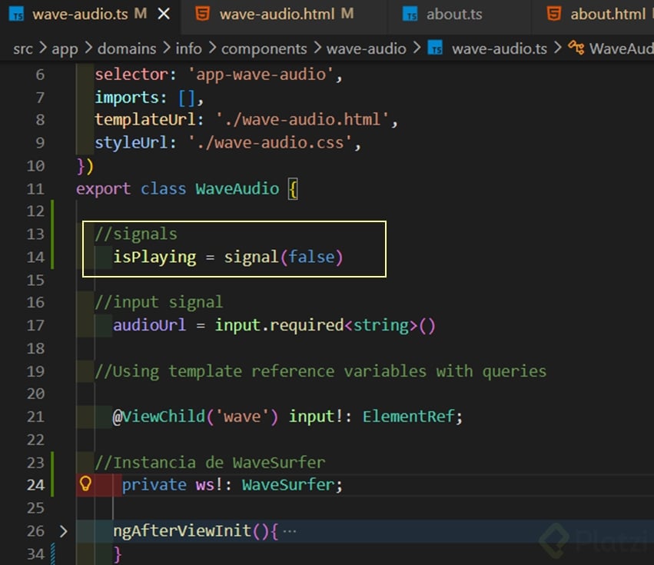654x565 pixels.
Task: Click the './wave-audio.html' string on line 8
Action: (x=303, y=120)
